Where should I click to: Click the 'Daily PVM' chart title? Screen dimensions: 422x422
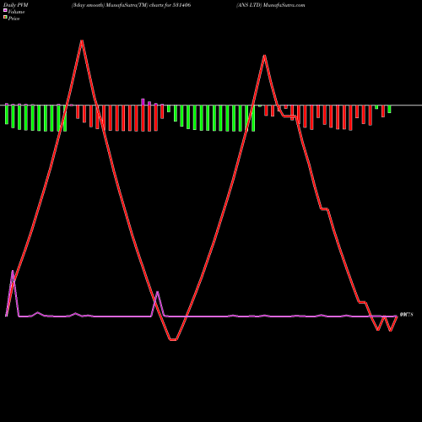click(x=16, y=5)
